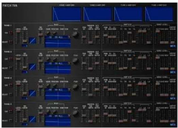
Task: Click the Tone 1 velocity curve graphic
Action: coord(32,41)
